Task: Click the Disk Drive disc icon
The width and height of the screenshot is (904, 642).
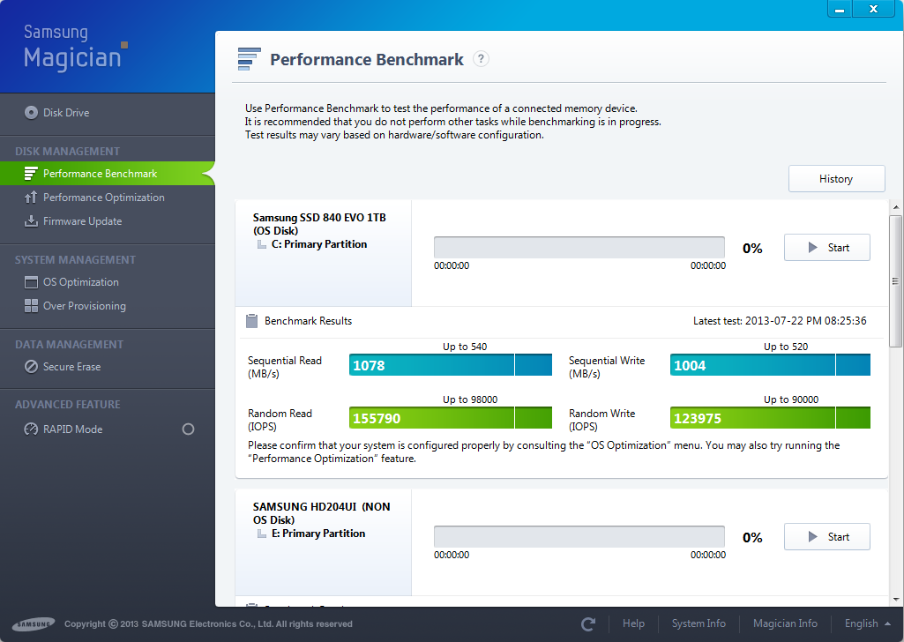Action: [x=32, y=113]
